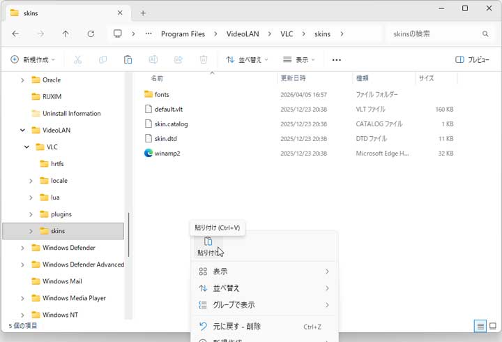
Task: Click the This PC monitor icon in address bar
Action: click(x=118, y=34)
